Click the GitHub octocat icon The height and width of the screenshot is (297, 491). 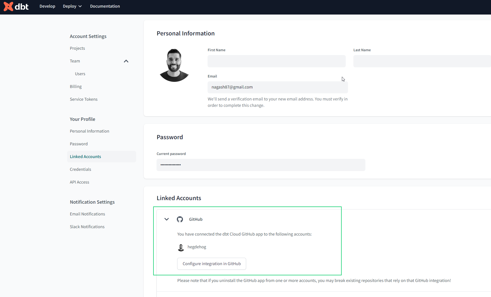point(180,219)
